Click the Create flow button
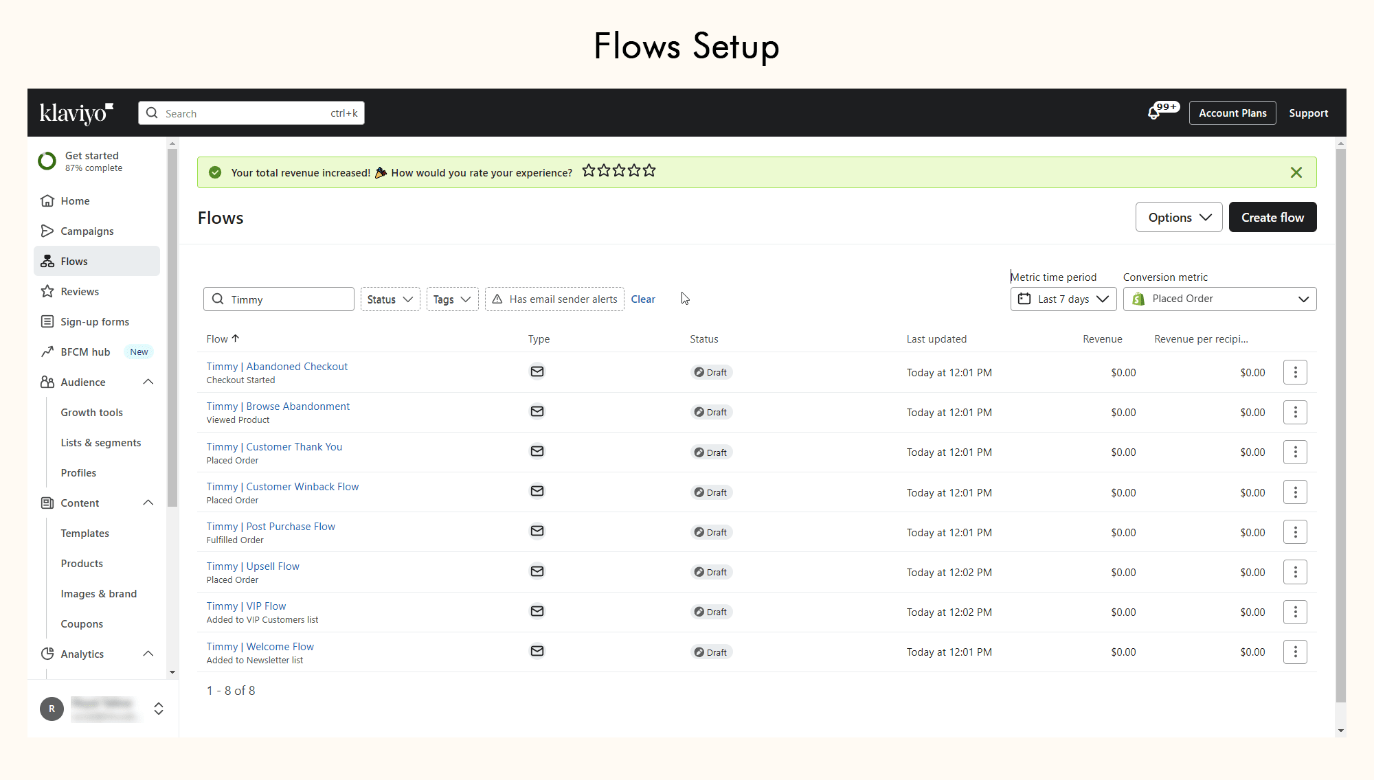The width and height of the screenshot is (1374, 780). point(1272,218)
